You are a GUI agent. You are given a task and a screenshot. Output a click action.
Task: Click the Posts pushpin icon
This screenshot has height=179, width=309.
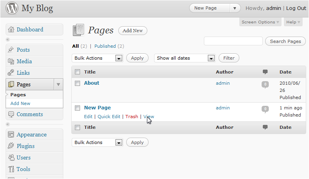pos(11,50)
